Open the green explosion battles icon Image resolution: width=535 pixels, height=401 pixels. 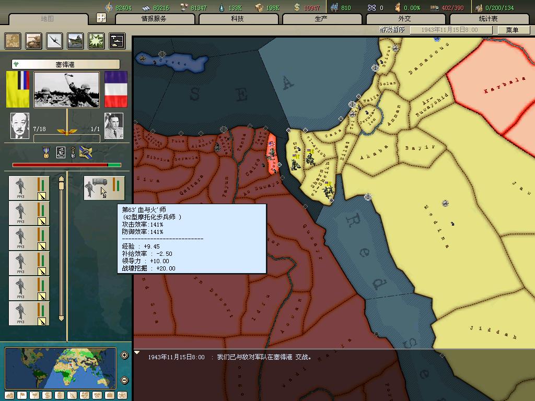96,41
